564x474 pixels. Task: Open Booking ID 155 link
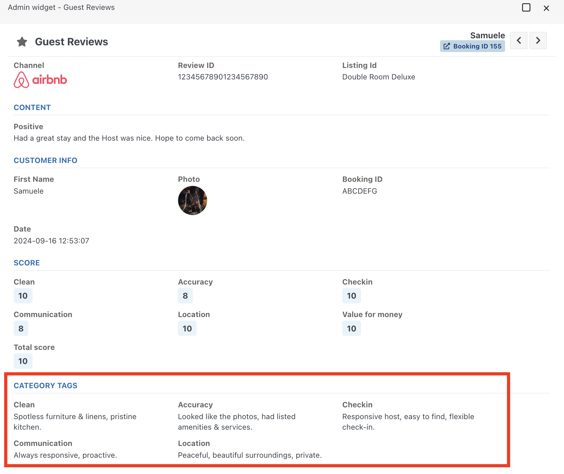pos(473,46)
